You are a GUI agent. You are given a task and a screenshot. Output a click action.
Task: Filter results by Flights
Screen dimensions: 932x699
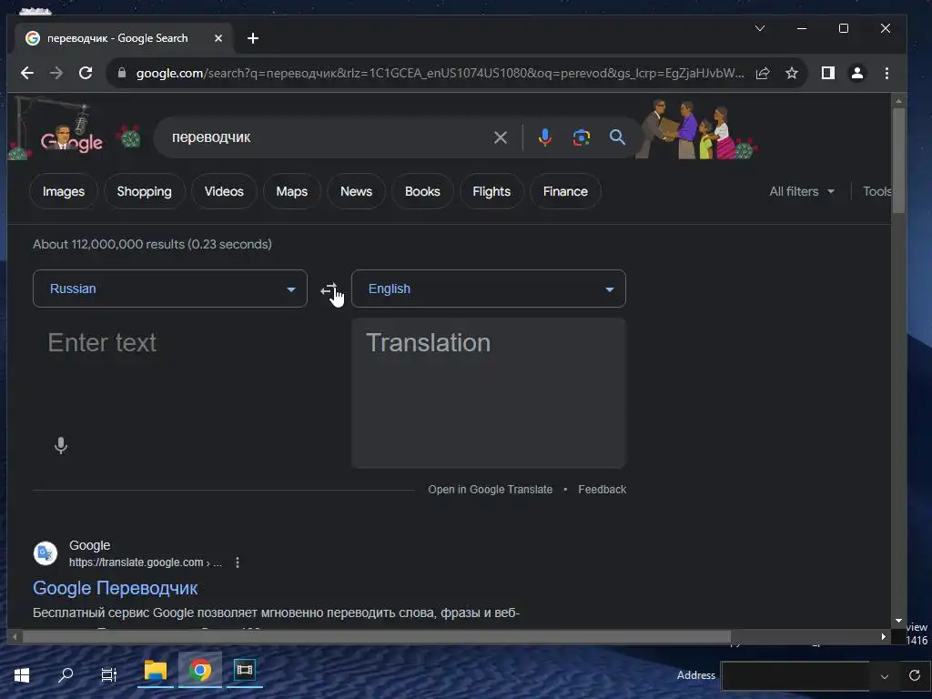pos(491,191)
